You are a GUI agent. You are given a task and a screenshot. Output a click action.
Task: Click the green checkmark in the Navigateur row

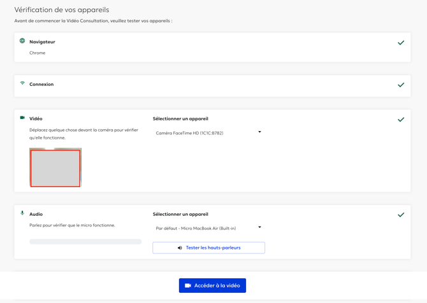click(401, 43)
